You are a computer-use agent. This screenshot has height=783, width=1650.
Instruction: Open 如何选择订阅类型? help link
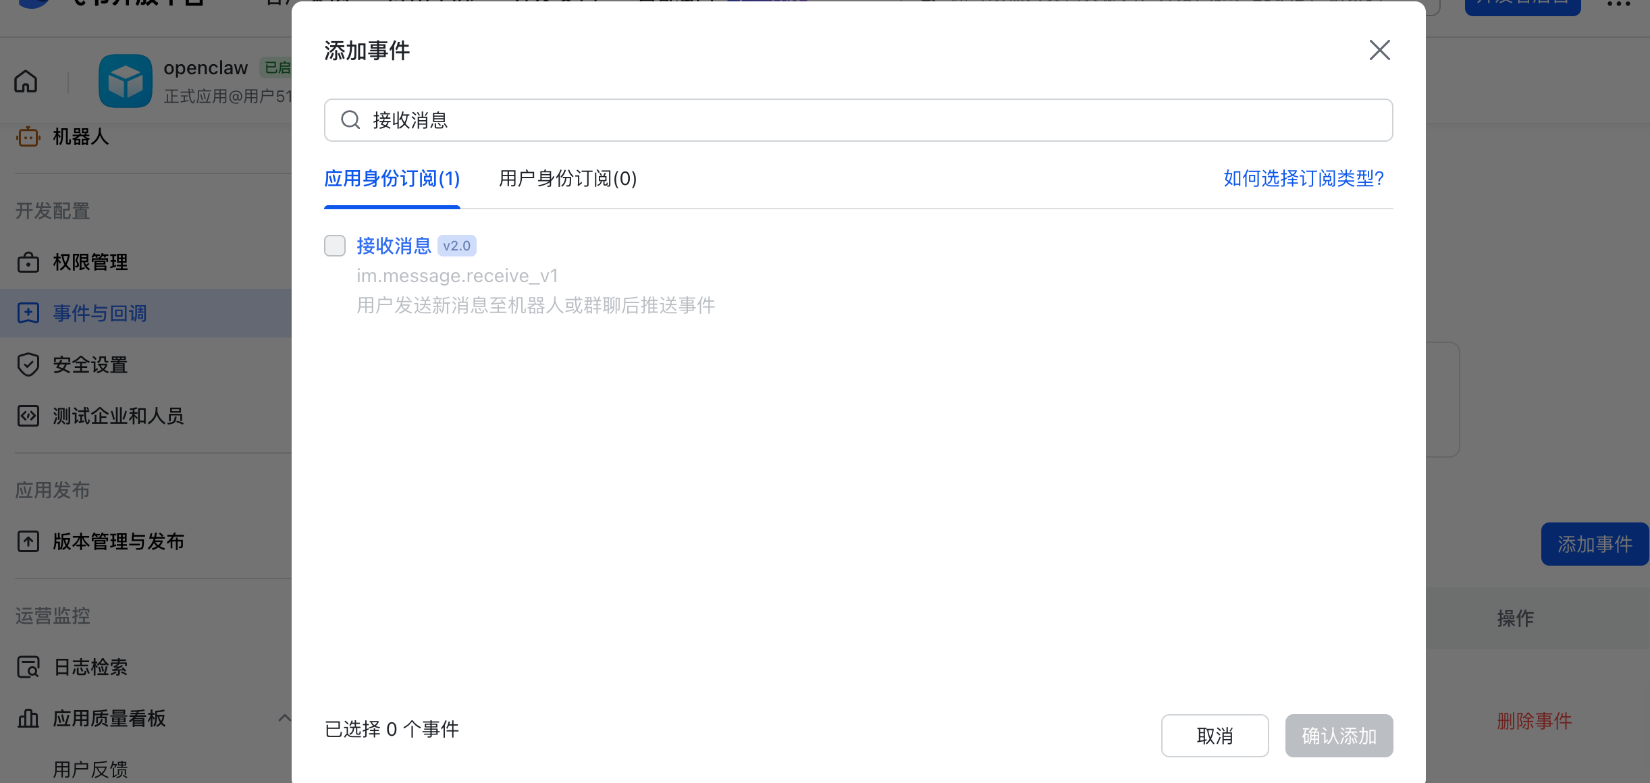point(1303,179)
